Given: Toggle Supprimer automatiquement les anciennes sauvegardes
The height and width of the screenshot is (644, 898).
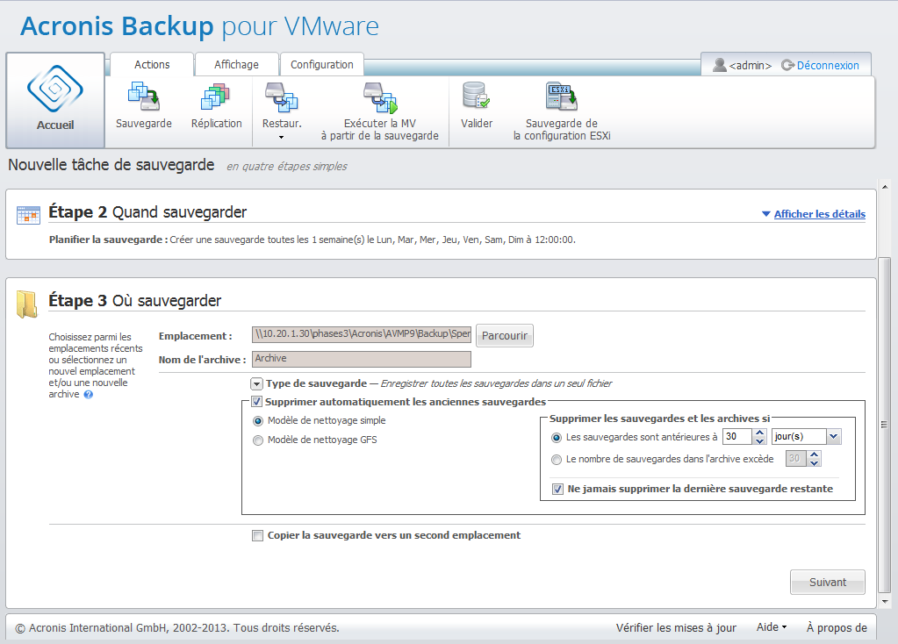Looking at the screenshot, I should (x=257, y=402).
